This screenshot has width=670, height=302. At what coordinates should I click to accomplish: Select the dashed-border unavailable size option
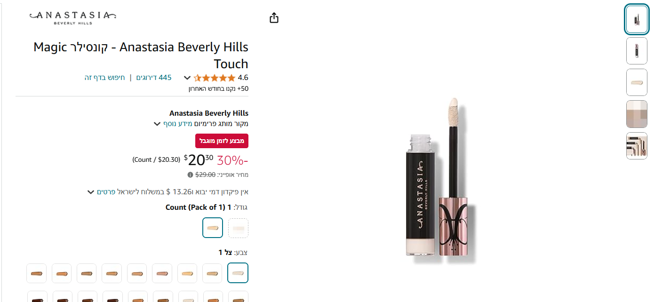[x=238, y=228]
